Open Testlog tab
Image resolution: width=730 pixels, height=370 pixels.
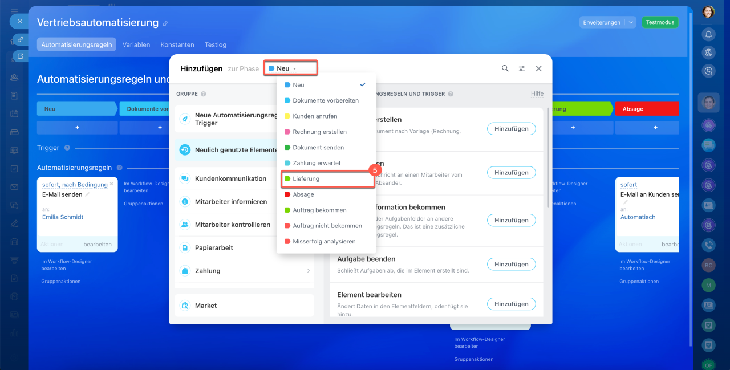click(216, 44)
